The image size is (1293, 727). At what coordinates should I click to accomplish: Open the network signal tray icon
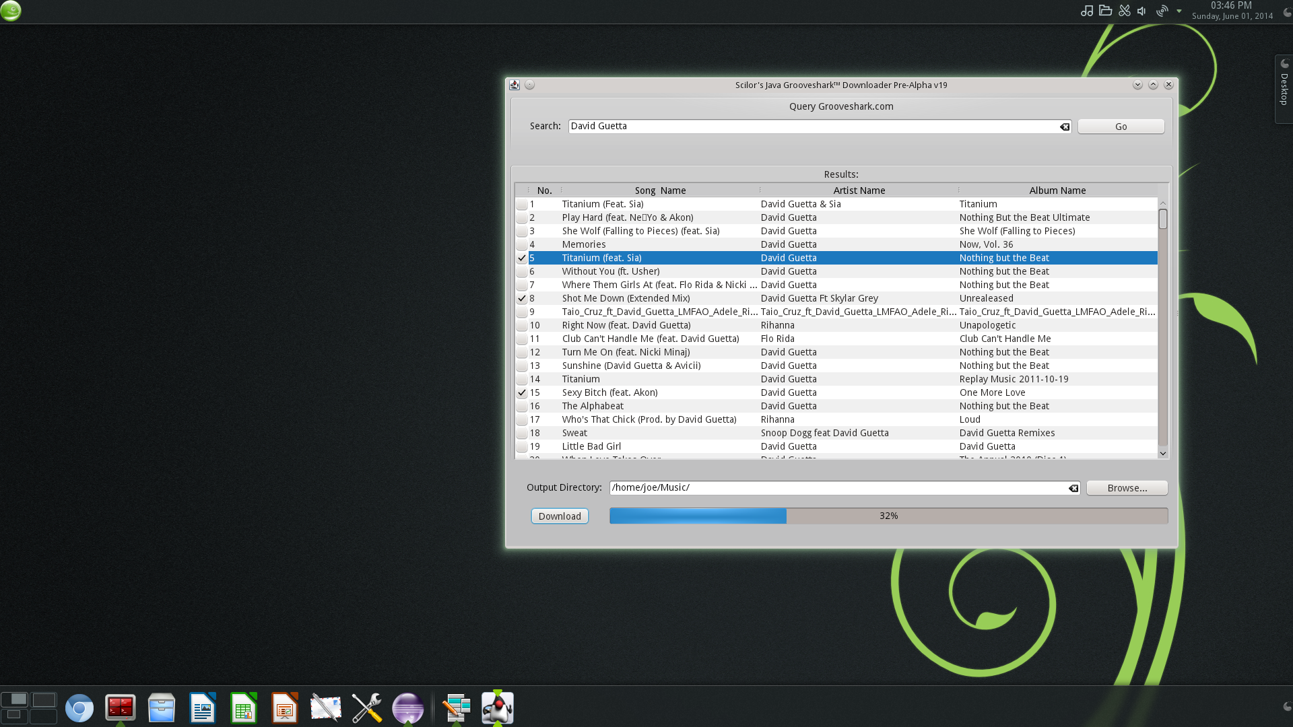[1162, 11]
